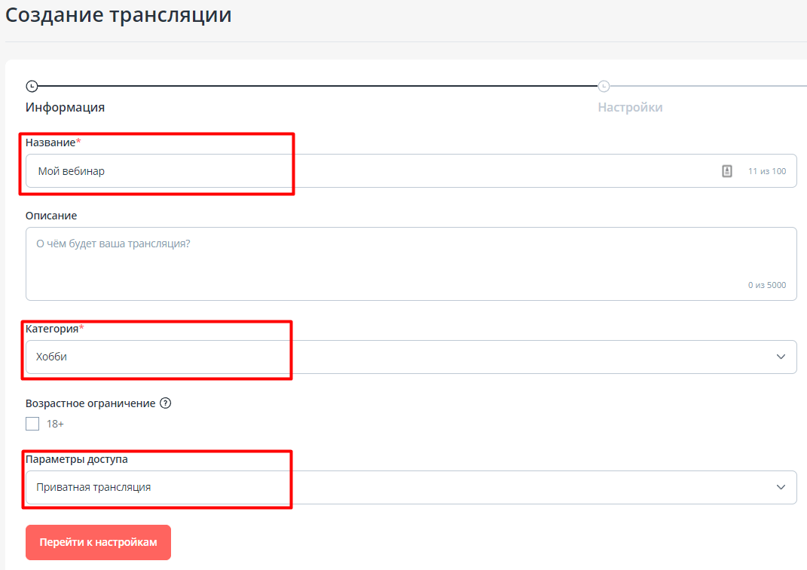
Task: Focus the Название field containing Мой вебинар
Action: point(377,171)
